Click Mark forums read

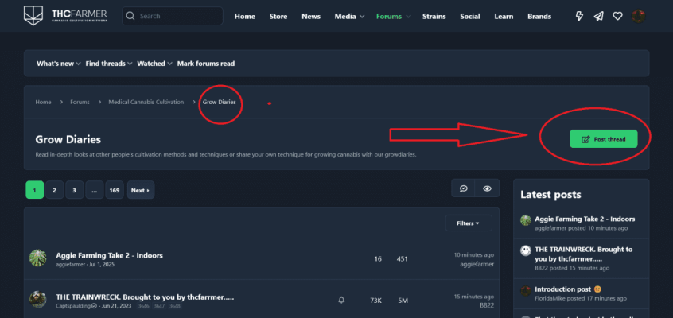tap(206, 64)
